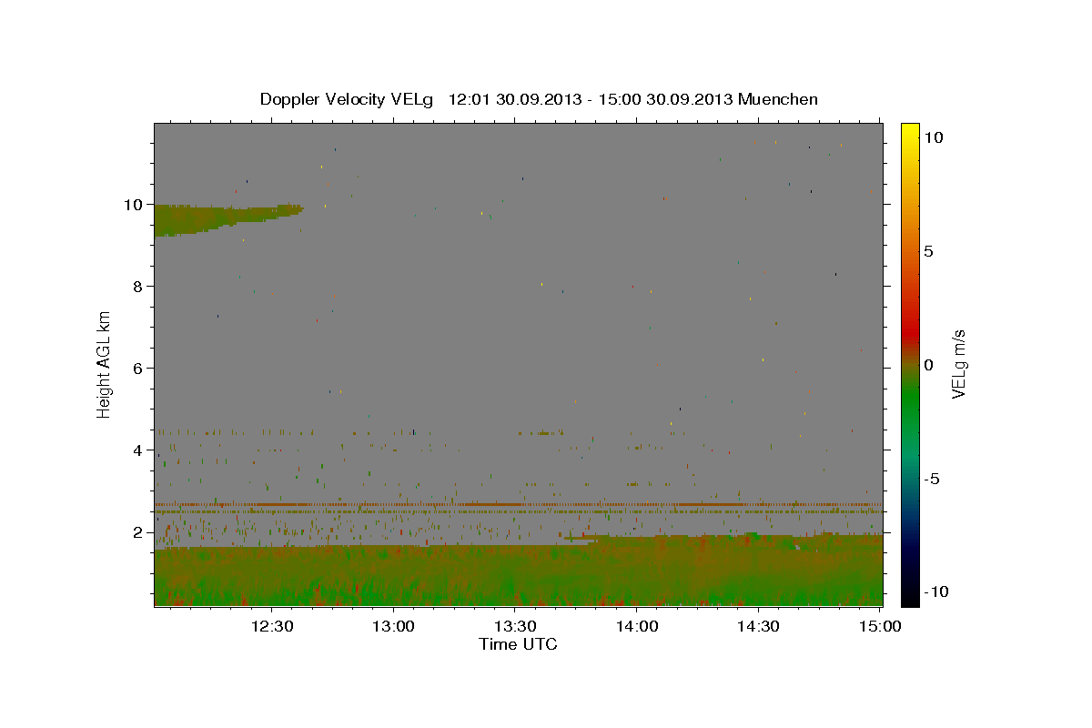
Task: Click the height tick label 2
Action: click(139, 532)
